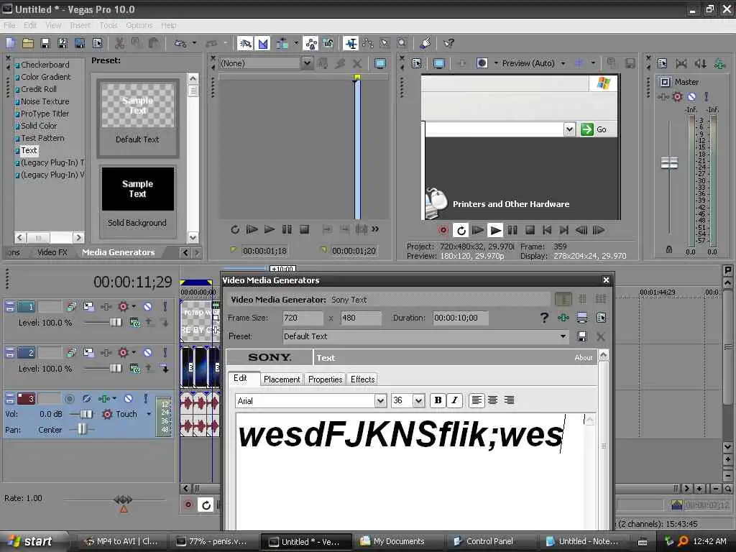Open the Video FX tab
Viewport: 736px width, 552px height.
[x=52, y=252]
